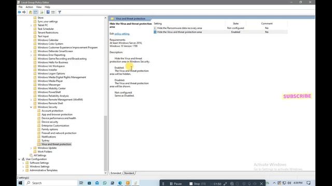332x186 pixels.
Task: Open the notification center icon
Action: pyautogui.click(x=309, y=183)
